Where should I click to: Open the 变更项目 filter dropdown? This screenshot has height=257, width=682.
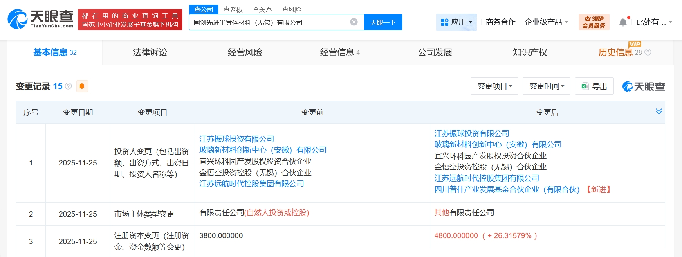[494, 86]
